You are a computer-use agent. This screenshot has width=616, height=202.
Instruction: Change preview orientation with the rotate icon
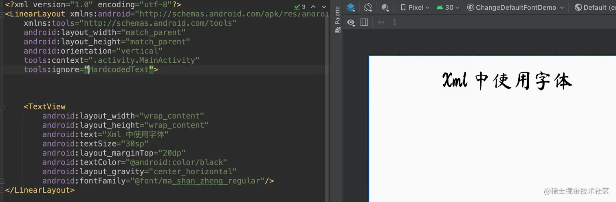pos(368,7)
